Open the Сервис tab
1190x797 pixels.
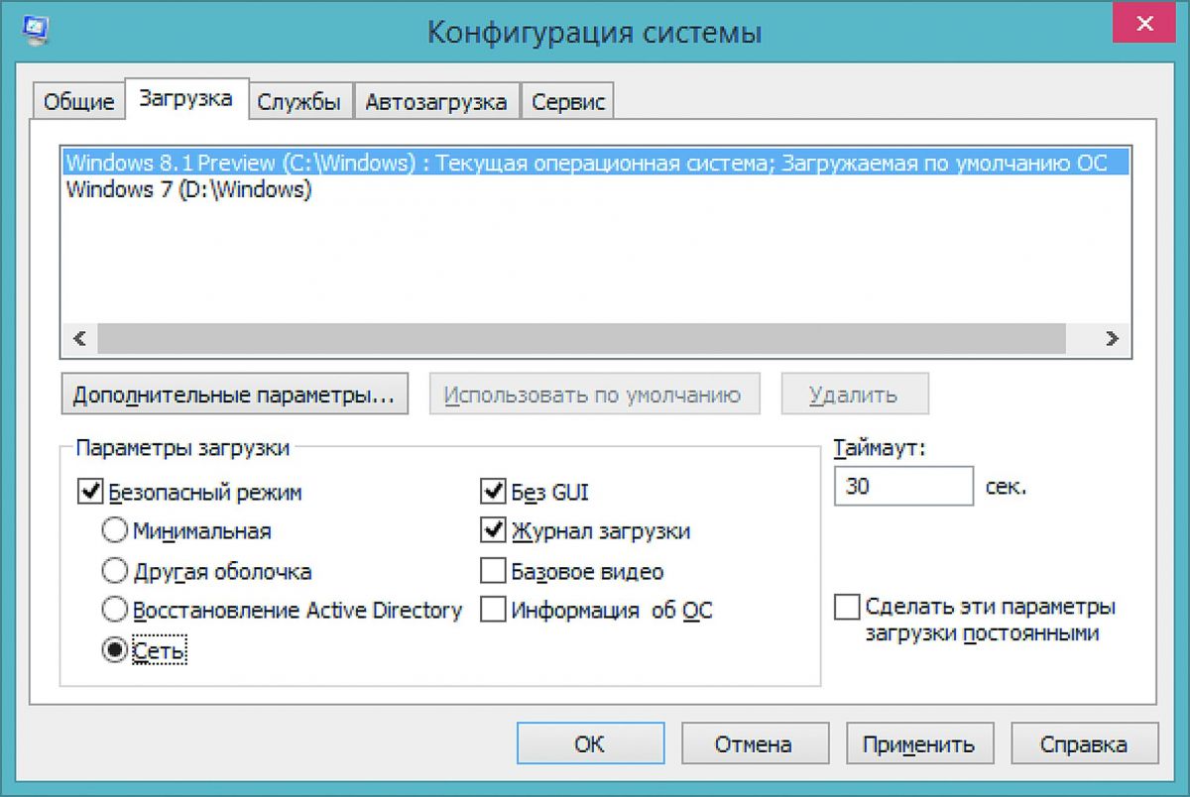[568, 101]
